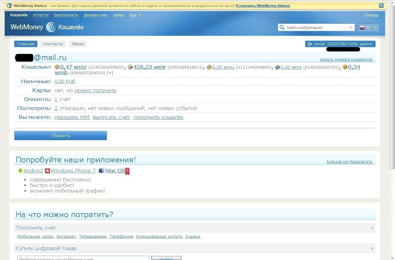Viewport: 395px width, 260px height.
Task: Click Больше не предлагать link
Action: [x=350, y=162]
